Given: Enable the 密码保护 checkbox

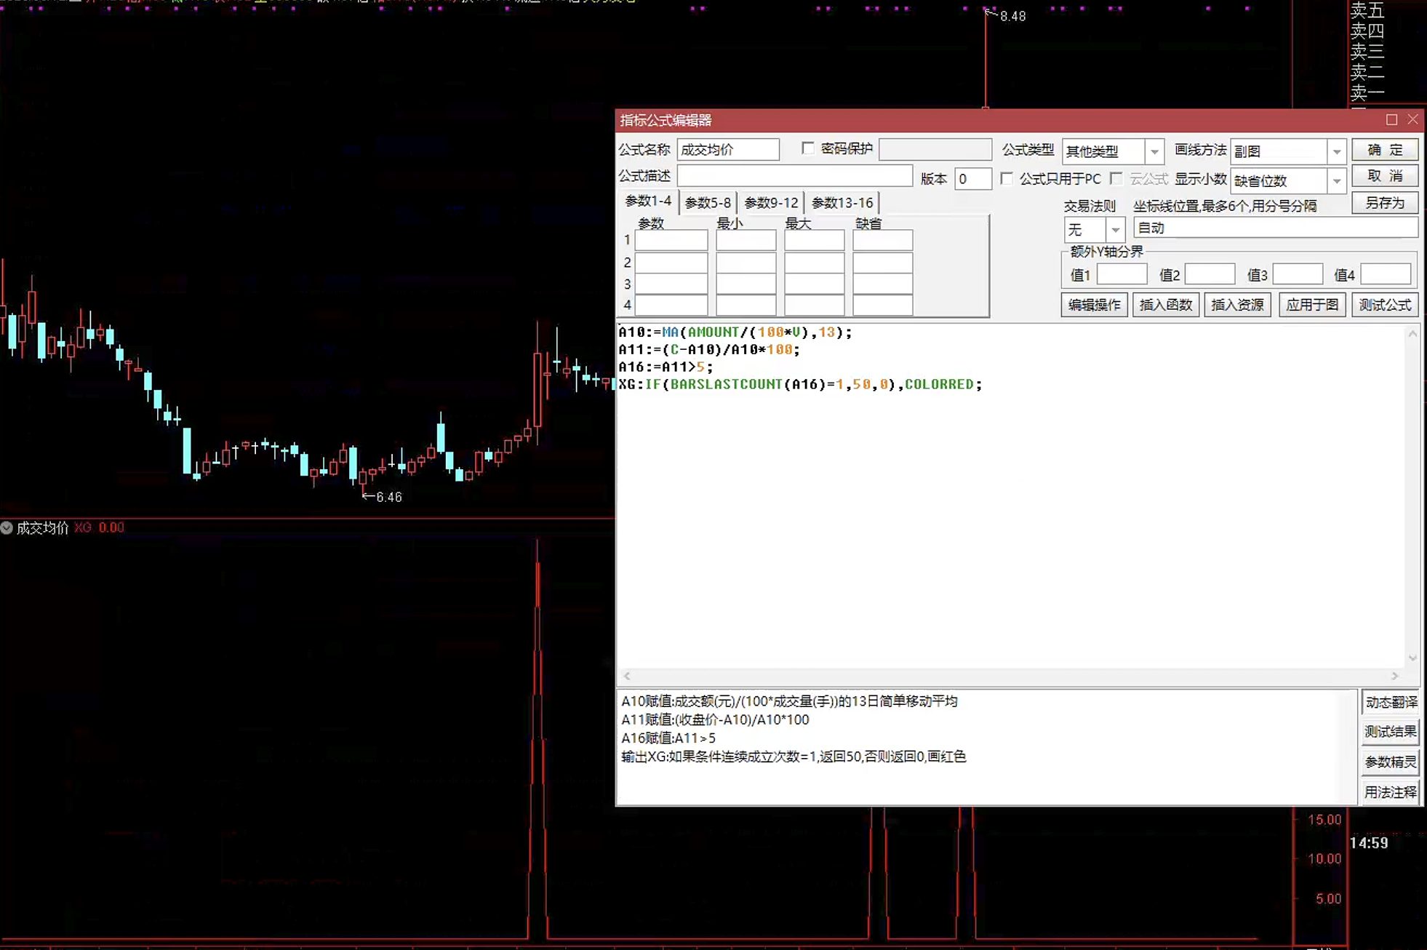Looking at the screenshot, I should (x=807, y=148).
